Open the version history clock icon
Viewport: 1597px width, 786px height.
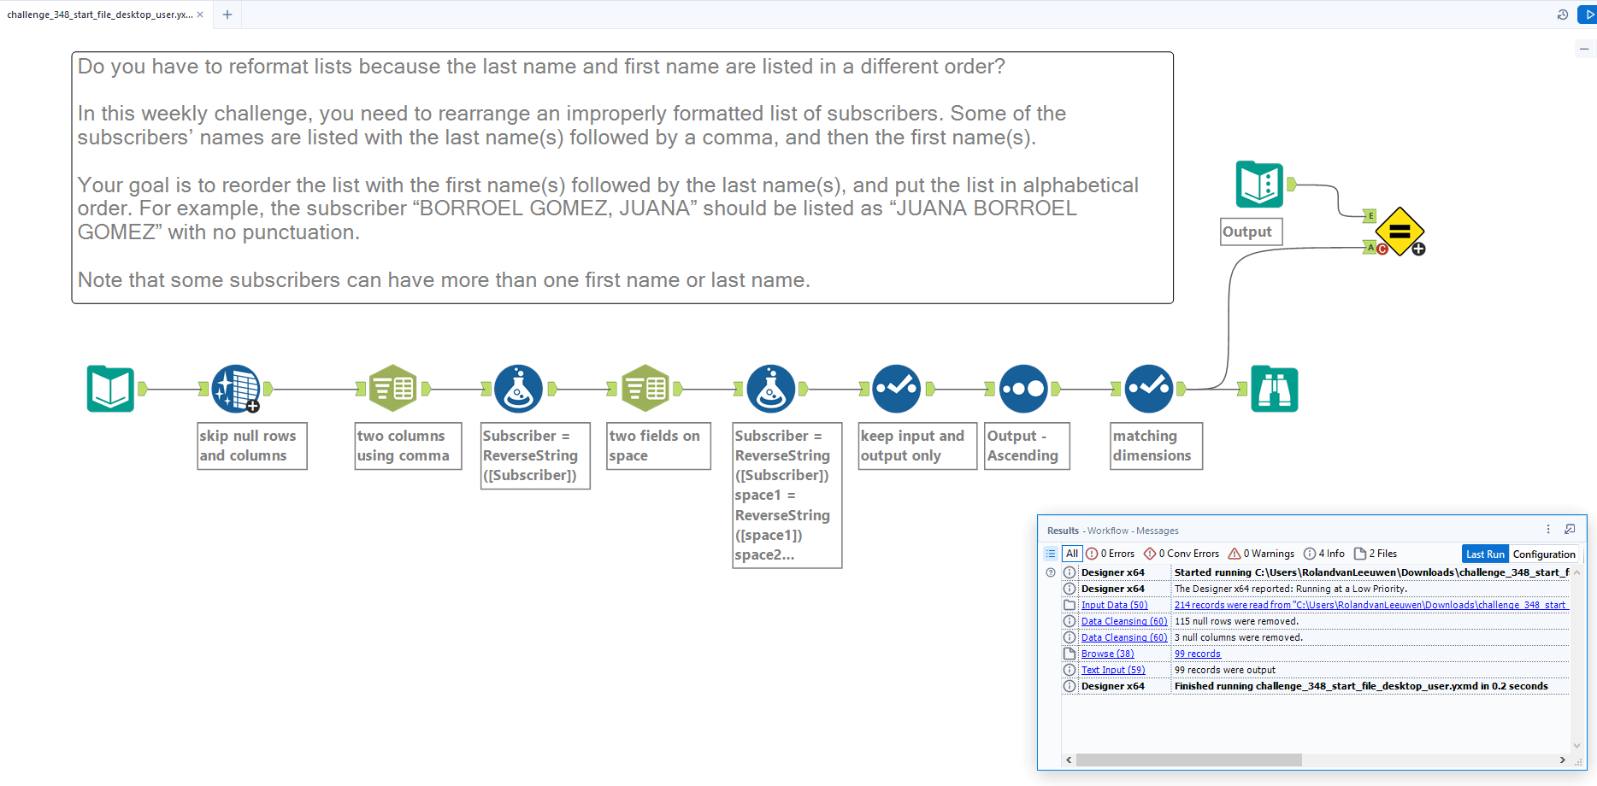pyautogui.click(x=1564, y=14)
